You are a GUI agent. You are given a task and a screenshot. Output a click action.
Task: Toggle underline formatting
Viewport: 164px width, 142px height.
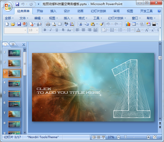57,30
